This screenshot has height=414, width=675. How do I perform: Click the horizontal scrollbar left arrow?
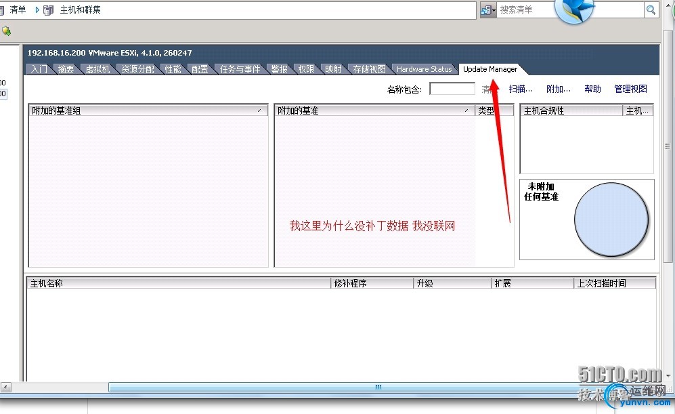coord(6,387)
